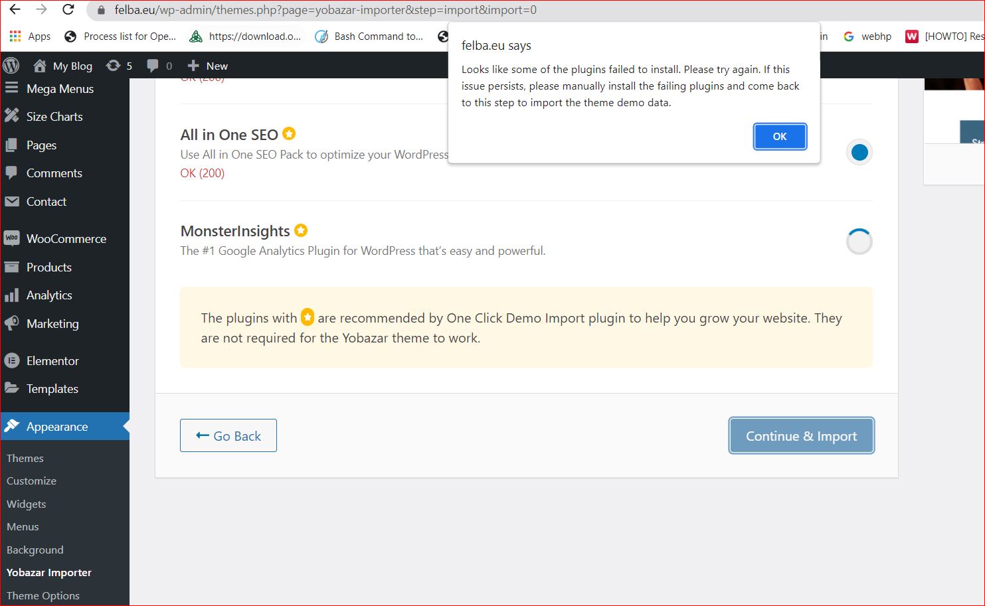Click 'OK (200)' status under All in One SEO
This screenshot has width=985, height=606.
point(203,173)
